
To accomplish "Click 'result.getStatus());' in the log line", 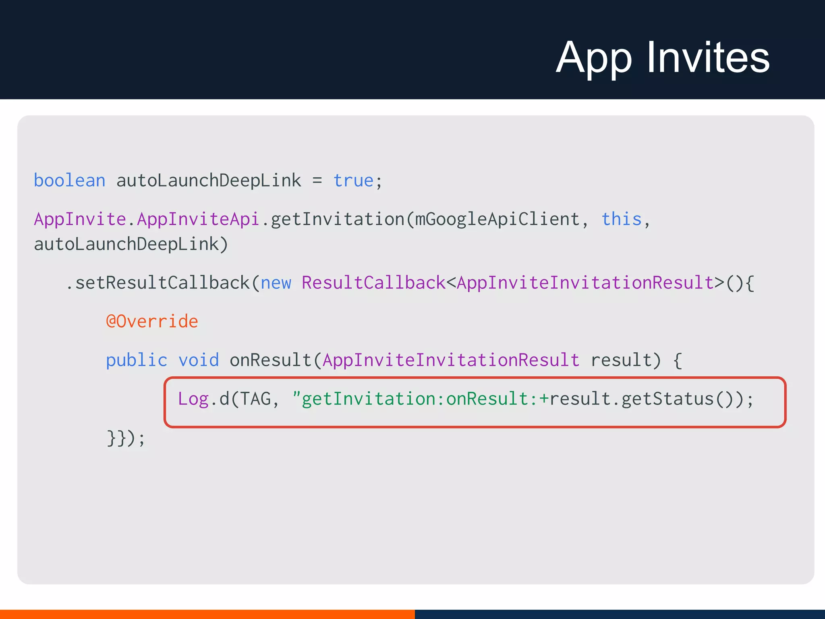I will point(651,399).
